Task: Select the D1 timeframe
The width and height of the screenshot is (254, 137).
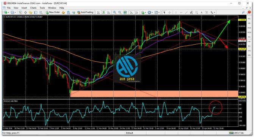Action: [x=249, y=46]
